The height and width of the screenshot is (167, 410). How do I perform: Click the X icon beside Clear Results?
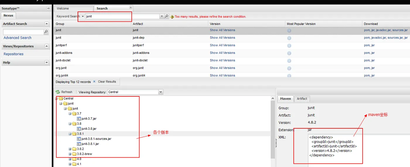tap(94, 82)
